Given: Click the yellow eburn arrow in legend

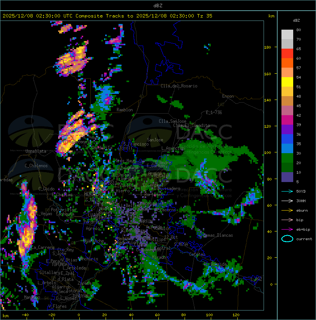Looking at the screenshot, I should 287,211.
